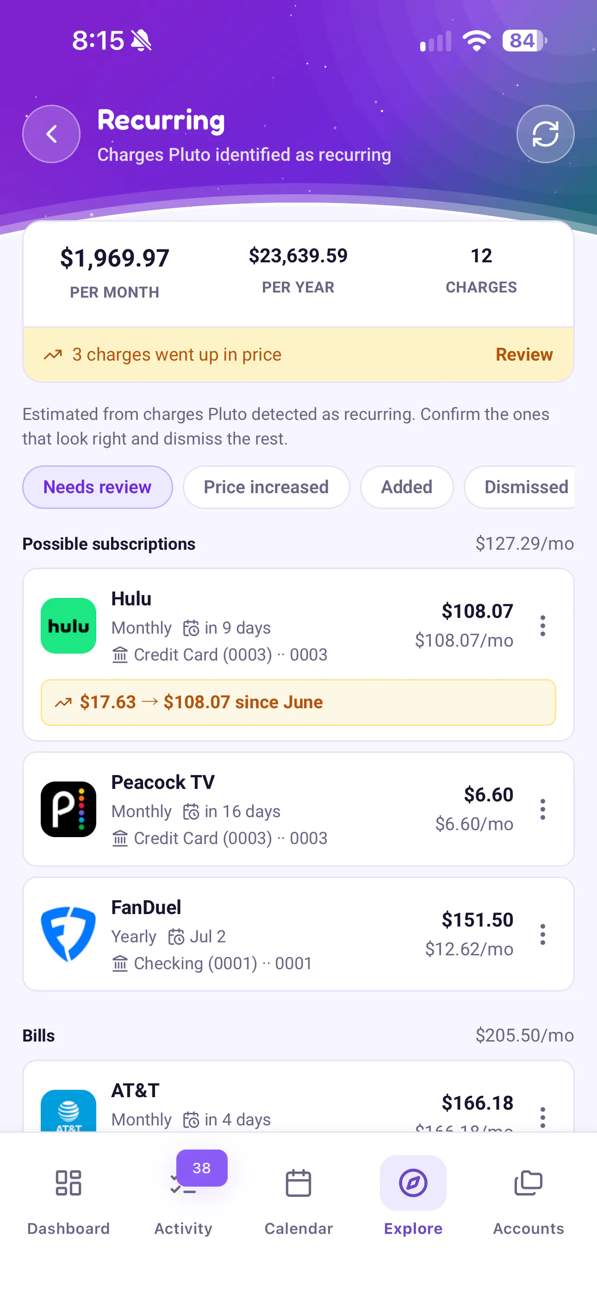
Task: Tap the refresh recurring charges icon
Action: pos(545,134)
